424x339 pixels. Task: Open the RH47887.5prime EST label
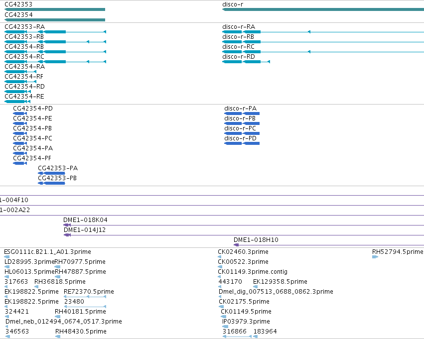pos(80,272)
